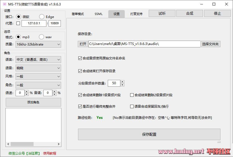Enable the 代理 proxy checkbox
Screen dimensions: 233x157
[x=18, y=23]
